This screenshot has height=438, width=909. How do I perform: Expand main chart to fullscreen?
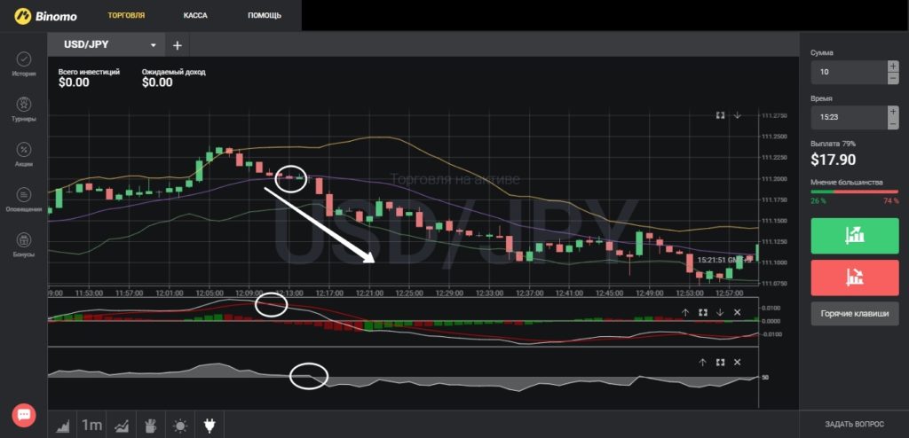tap(720, 115)
